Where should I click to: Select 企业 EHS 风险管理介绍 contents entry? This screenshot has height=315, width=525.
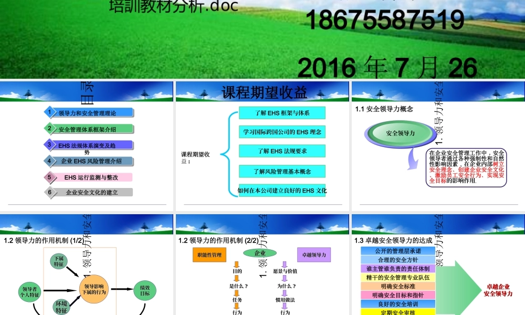coord(91,161)
